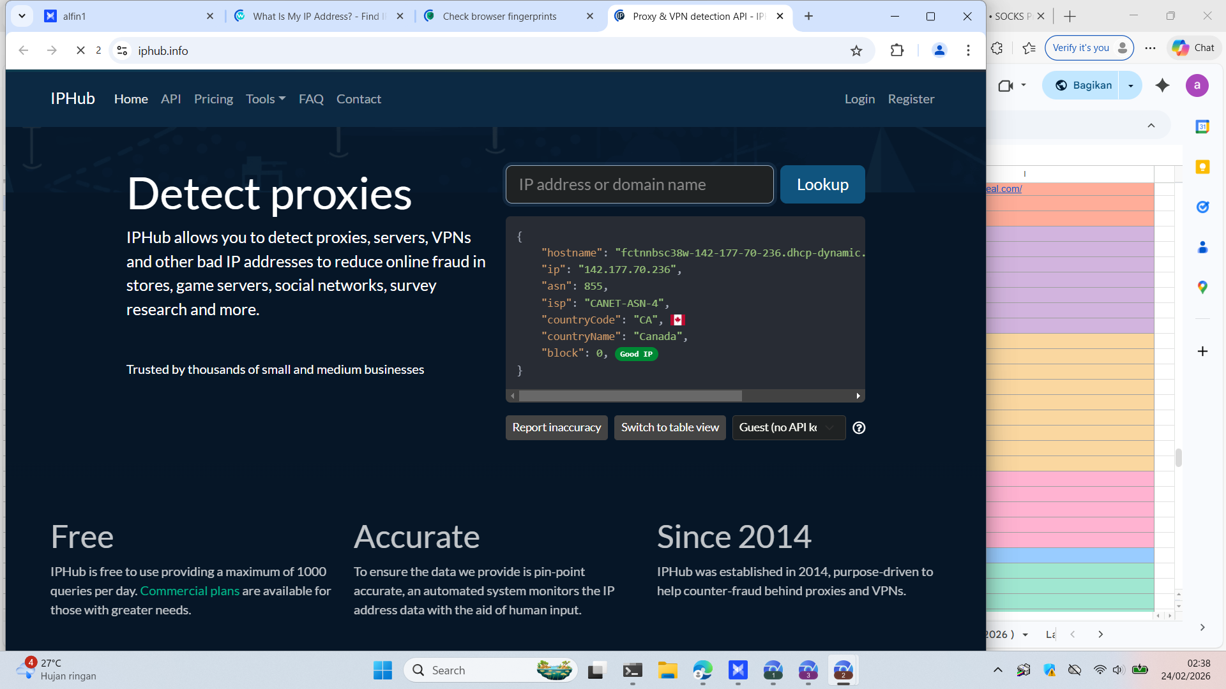Open the browser extensions puzzle icon
This screenshot has width=1226, height=689.
897,50
